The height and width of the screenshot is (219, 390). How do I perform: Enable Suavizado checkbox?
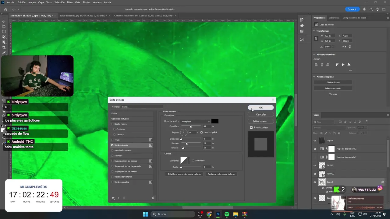click(193, 161)
